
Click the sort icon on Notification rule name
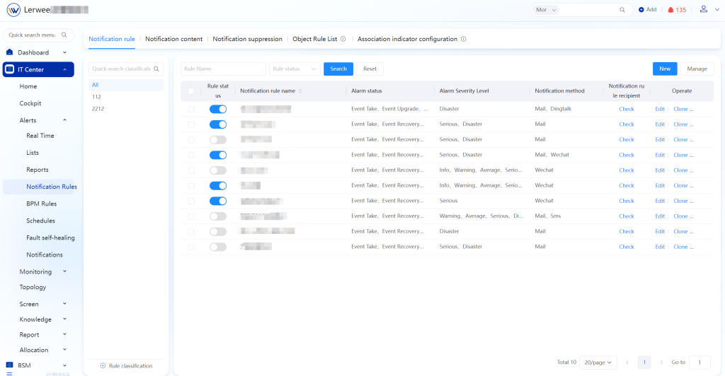[x=300, y=91]
